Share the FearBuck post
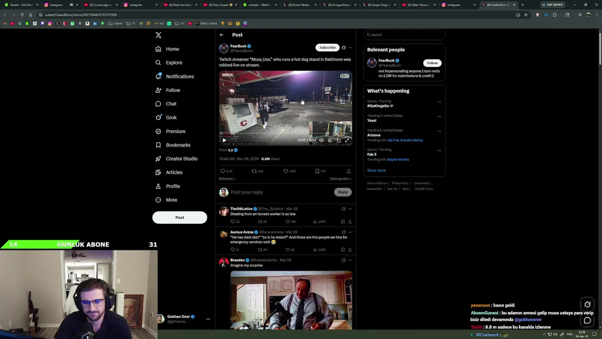The image size is (602, 339). (x=349, y=171)
